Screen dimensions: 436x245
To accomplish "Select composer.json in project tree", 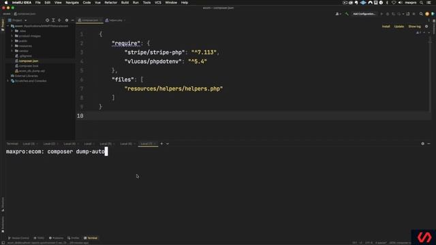I will click(x=29, y=61).
